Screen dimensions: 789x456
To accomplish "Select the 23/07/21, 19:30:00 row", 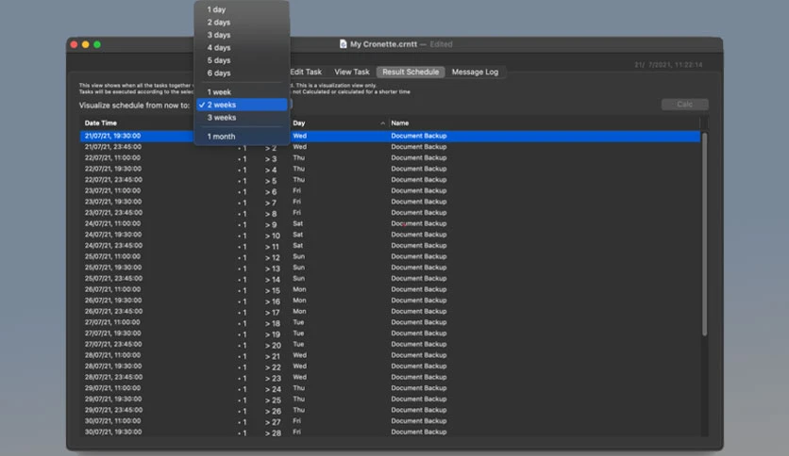I will 390,202.
